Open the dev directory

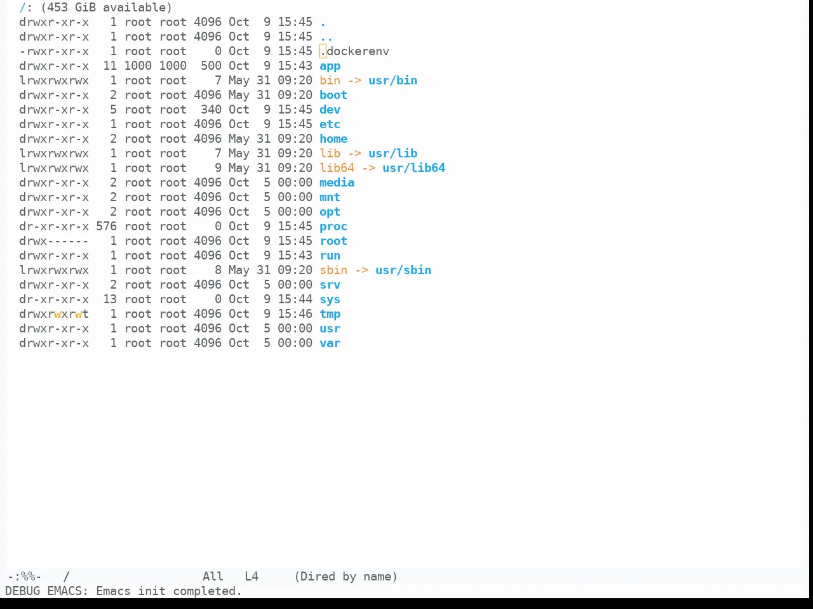330,110
